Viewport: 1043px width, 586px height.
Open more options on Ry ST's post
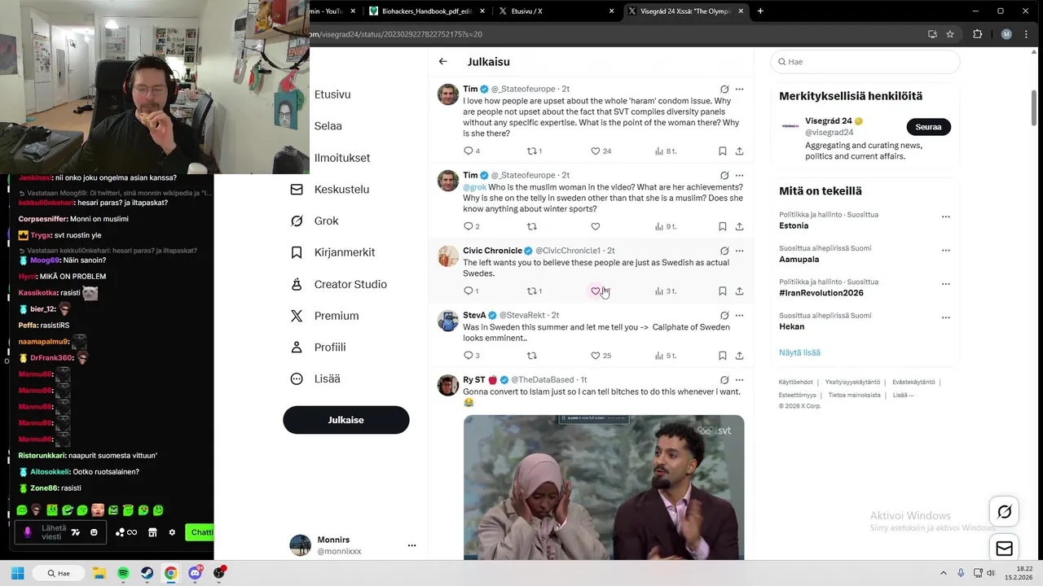coord(739,380)
